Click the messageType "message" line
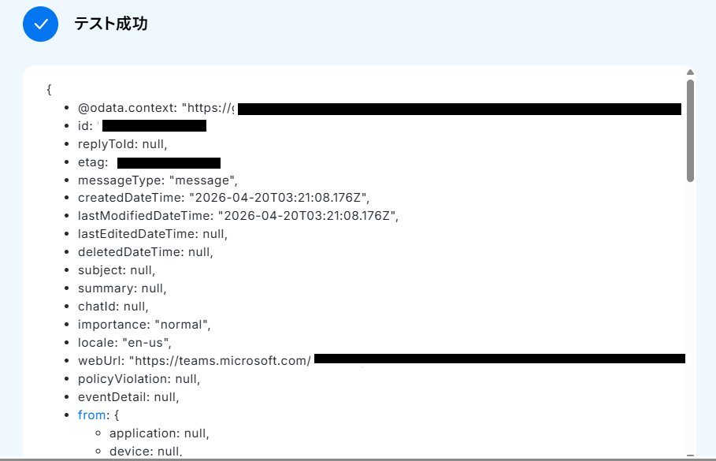This screenshot has height=461, width=716. 158,180
